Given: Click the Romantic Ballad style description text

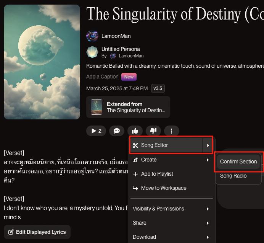Looking at the screenshot, I should pyautogui.click(x=175, y=66).
